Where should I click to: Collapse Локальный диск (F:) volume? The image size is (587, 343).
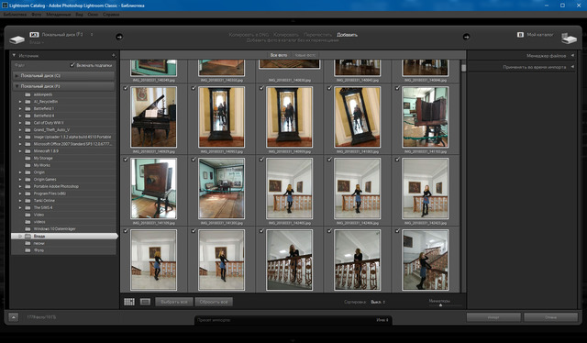(x=17, y=86)
